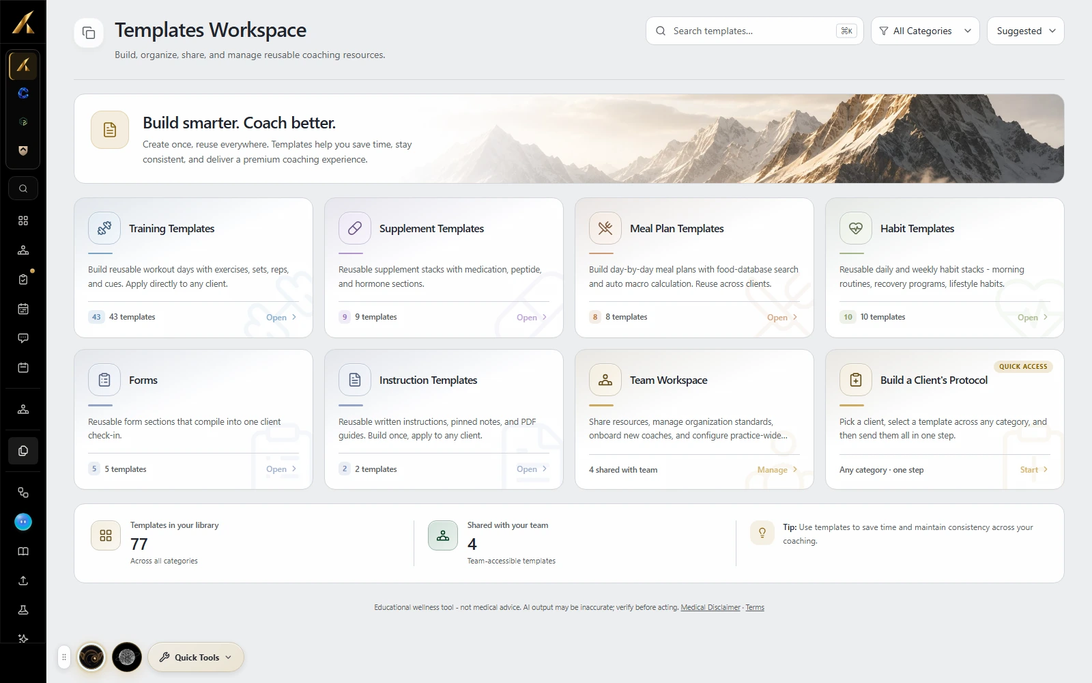
Task: Select the highlighted Templates copy icon in the sidebar
Action: coord(23,451)
